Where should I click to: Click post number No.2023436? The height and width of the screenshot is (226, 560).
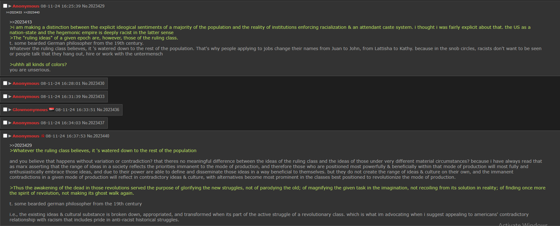[108, 110]
